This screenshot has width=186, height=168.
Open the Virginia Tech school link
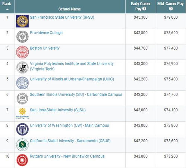[72, 66]
